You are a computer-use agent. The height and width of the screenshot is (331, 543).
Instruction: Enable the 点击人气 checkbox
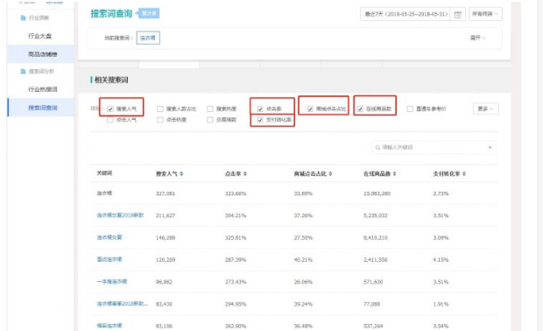pos(110,120)
